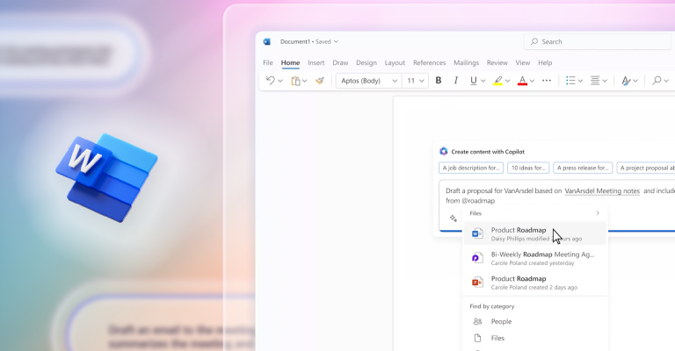Expand bullet list dropdown arrow
Image resolution: width=675 pixels, height=351 pixels.
tap(580, 81)
